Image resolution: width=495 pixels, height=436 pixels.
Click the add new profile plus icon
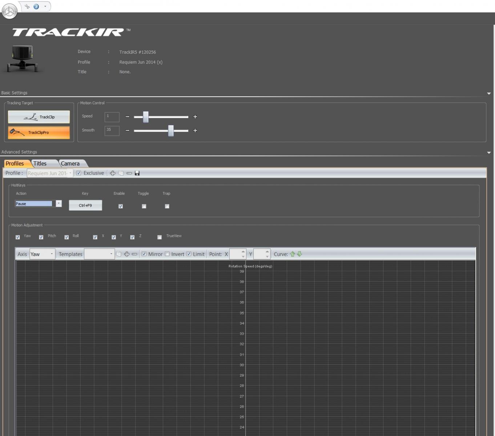113,173
